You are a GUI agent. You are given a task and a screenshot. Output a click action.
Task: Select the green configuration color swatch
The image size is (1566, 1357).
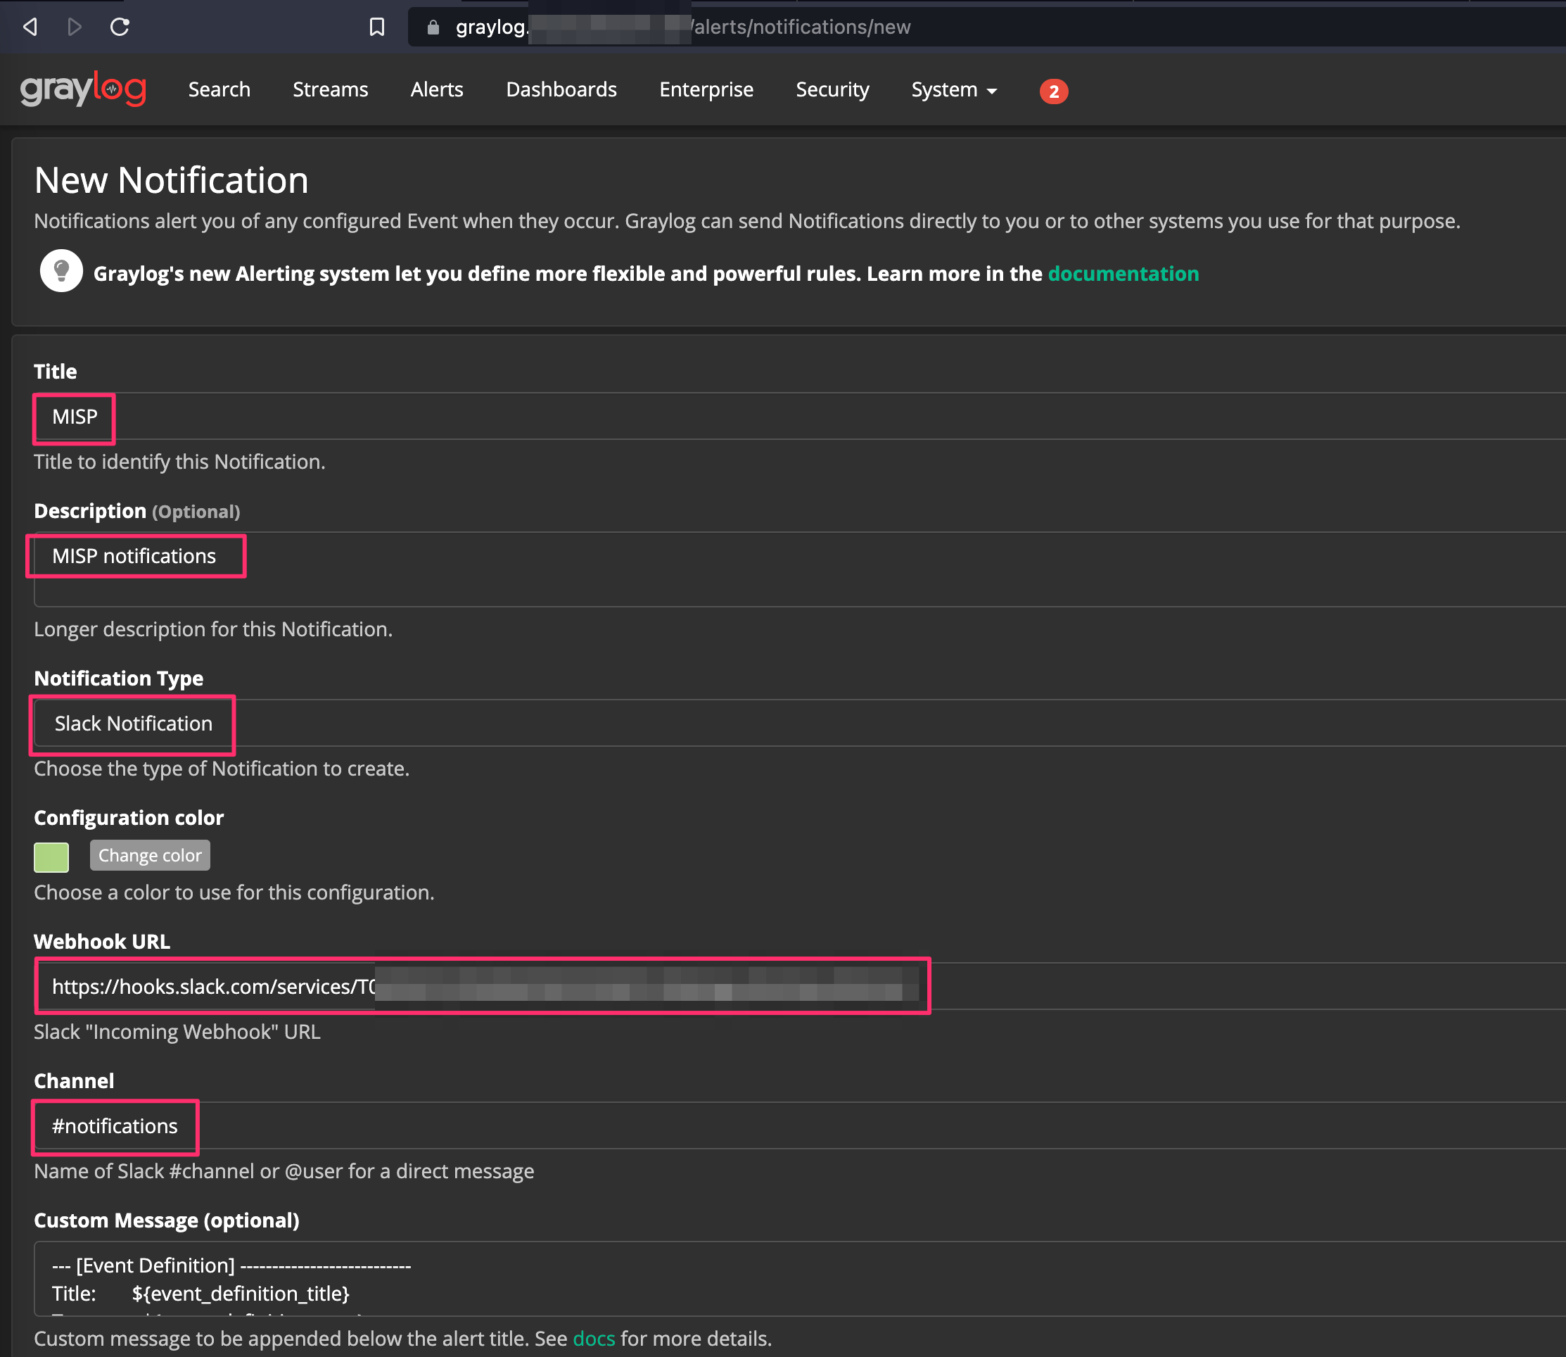(x=51, y=857)
